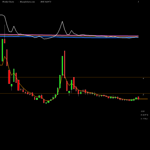
Task: Click the "in 5 Days" caption
Action: pos(144,119)
